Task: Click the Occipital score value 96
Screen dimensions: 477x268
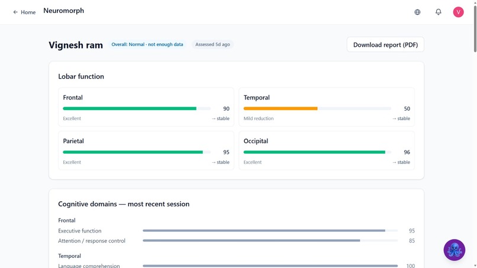Action: (407, 152)
